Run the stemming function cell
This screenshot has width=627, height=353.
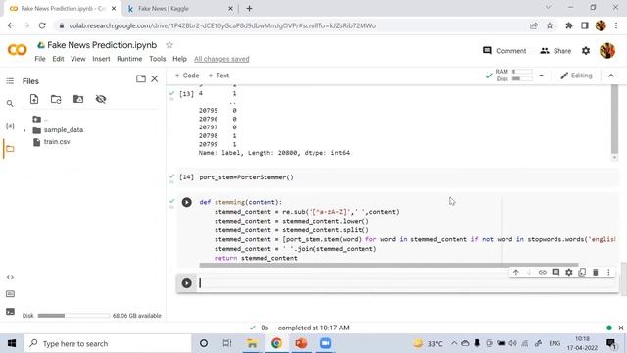point(187,202)
